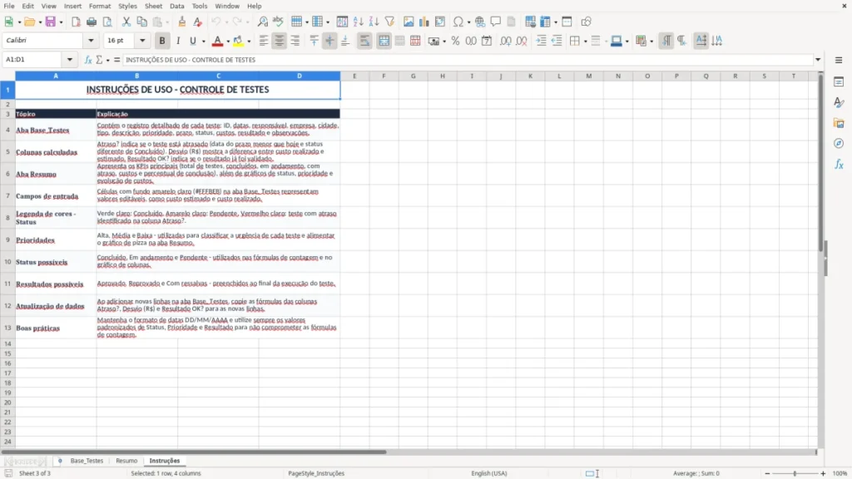This screenshot has height=479, width=852.
Task: Click English (USA) language status
Action: point(489,473)
